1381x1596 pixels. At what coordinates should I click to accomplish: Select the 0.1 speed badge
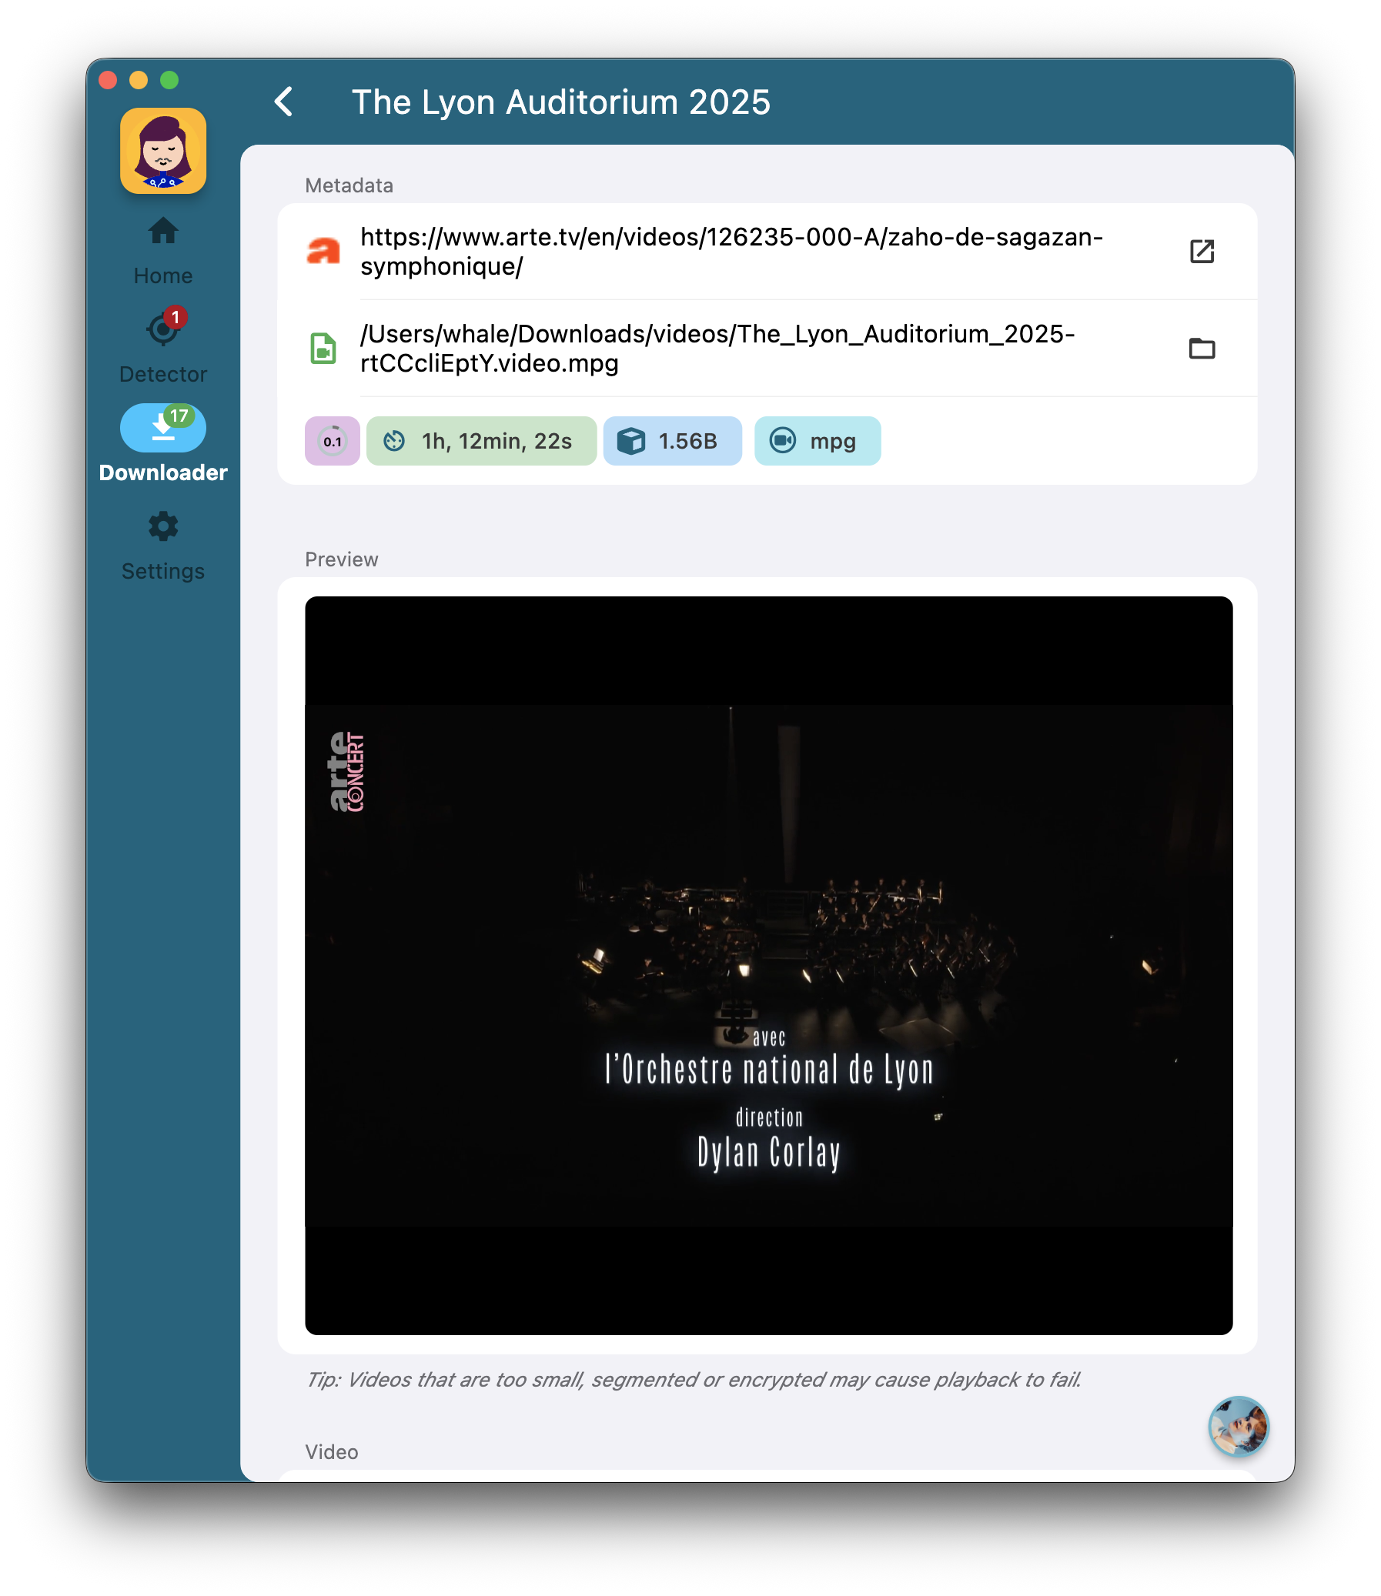click(332, 441)
